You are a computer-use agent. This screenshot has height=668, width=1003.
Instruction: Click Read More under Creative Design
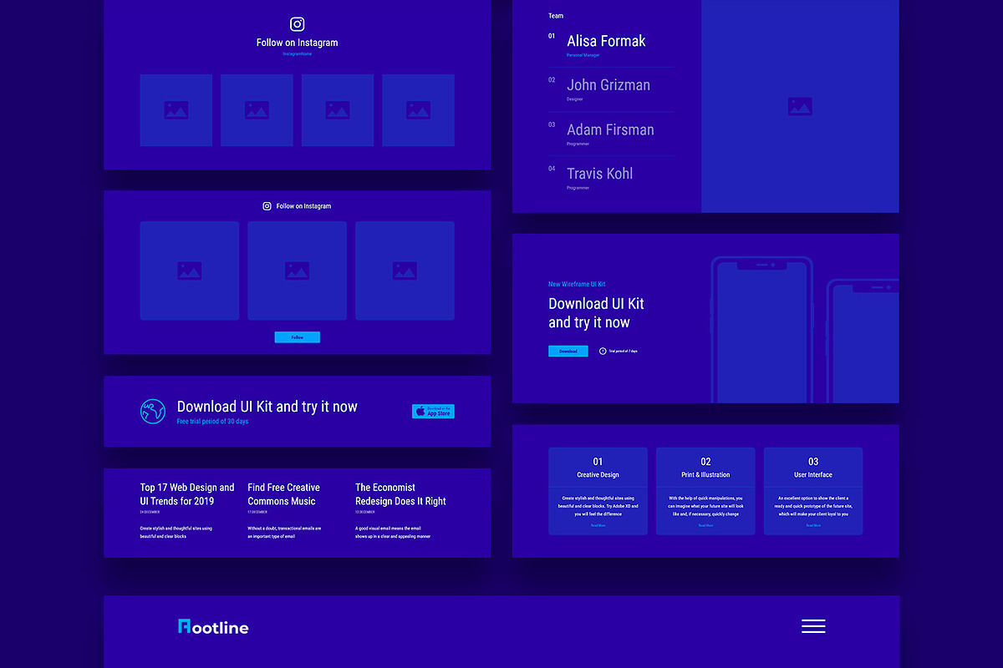598,525
